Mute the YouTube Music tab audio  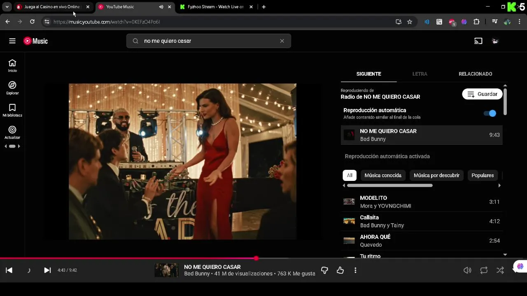[x=161, y=7]
